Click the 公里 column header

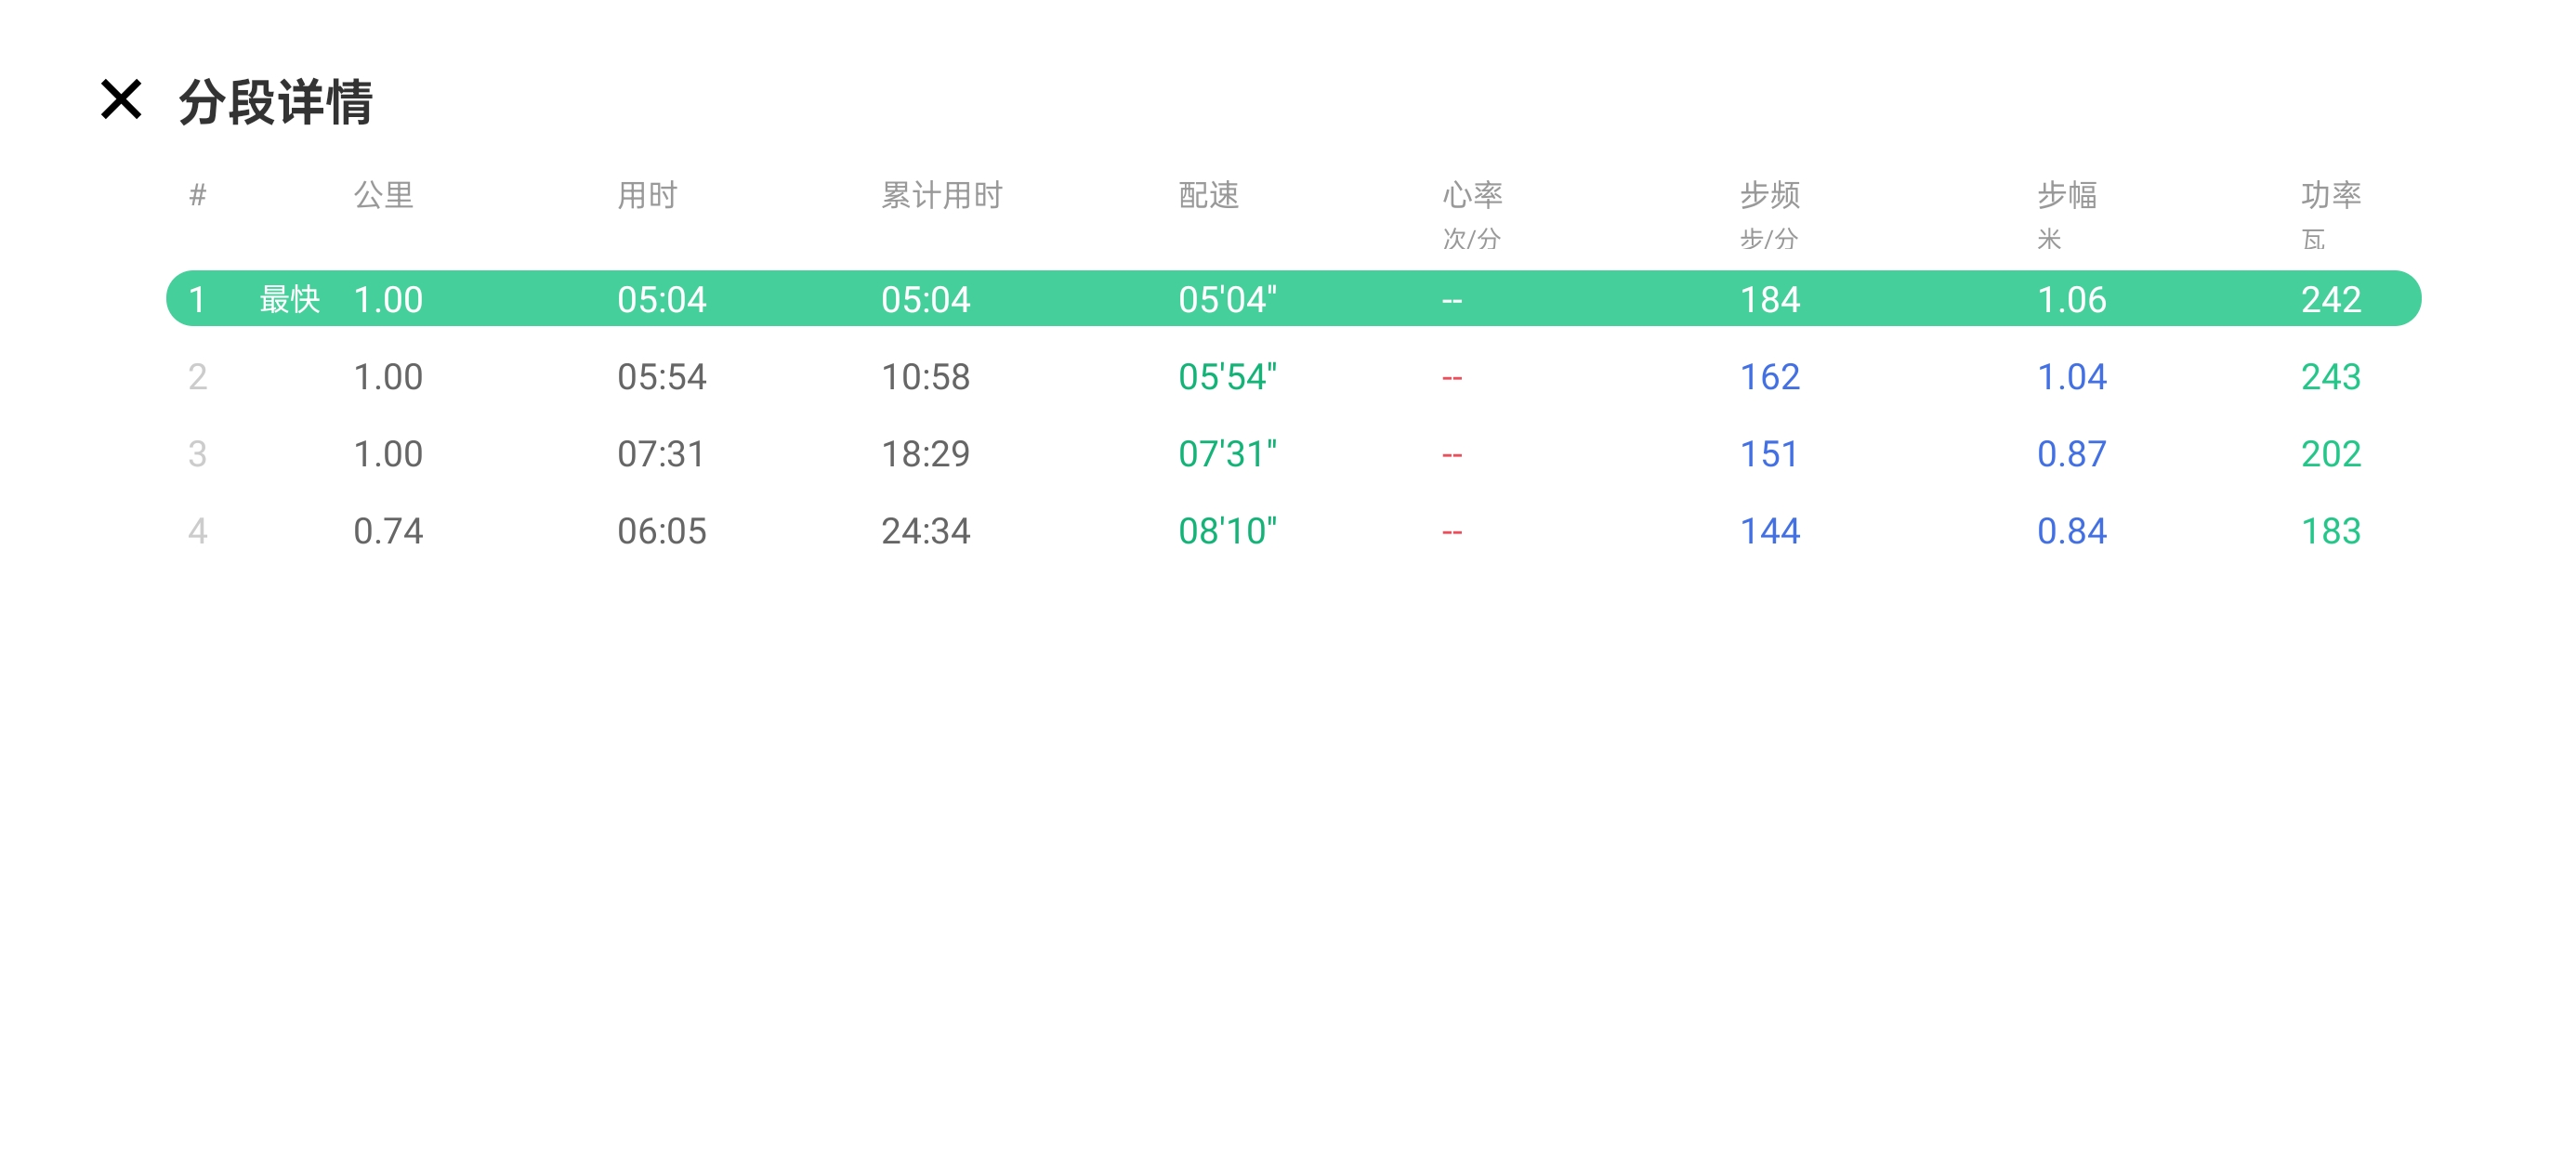(384, 195)
